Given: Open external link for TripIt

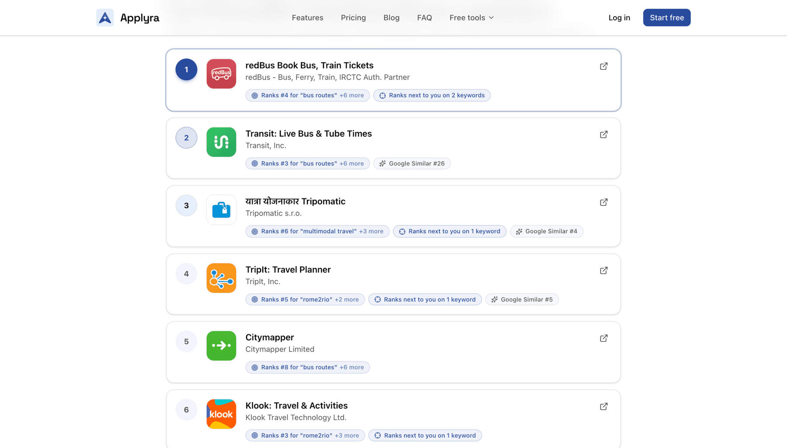Looking at the screenshot, I should point(604,270).
